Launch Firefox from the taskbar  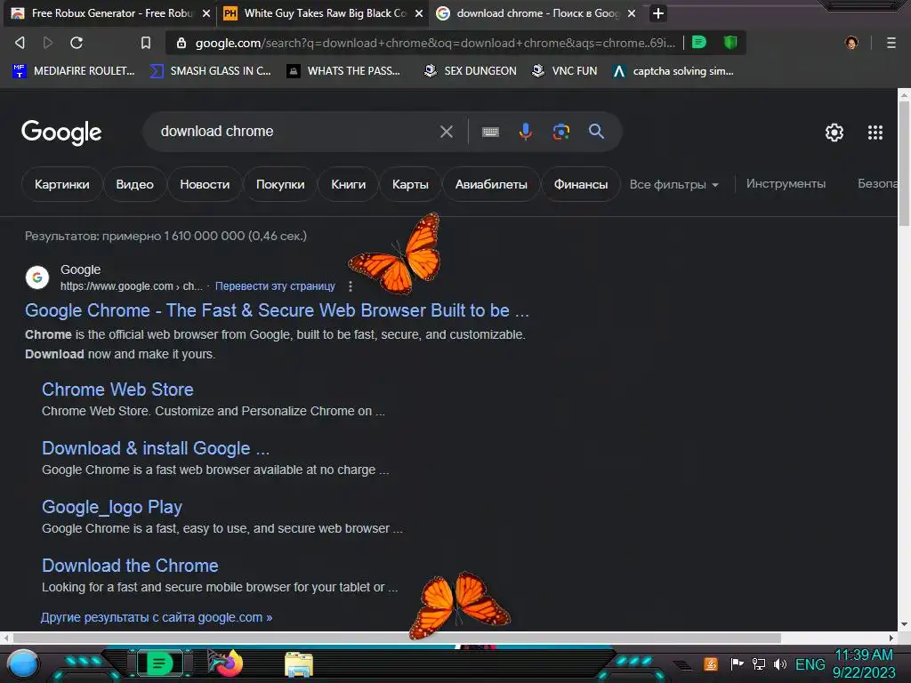click(227, 663)
